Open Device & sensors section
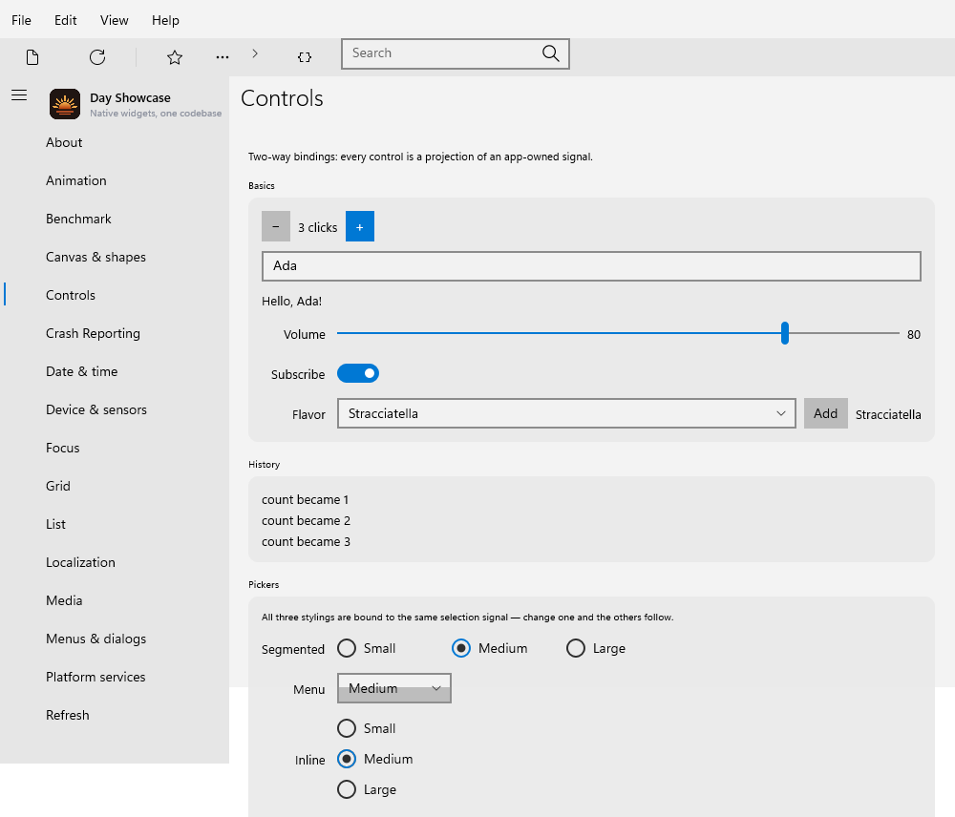The image size is (955, 817). [115, 409]
